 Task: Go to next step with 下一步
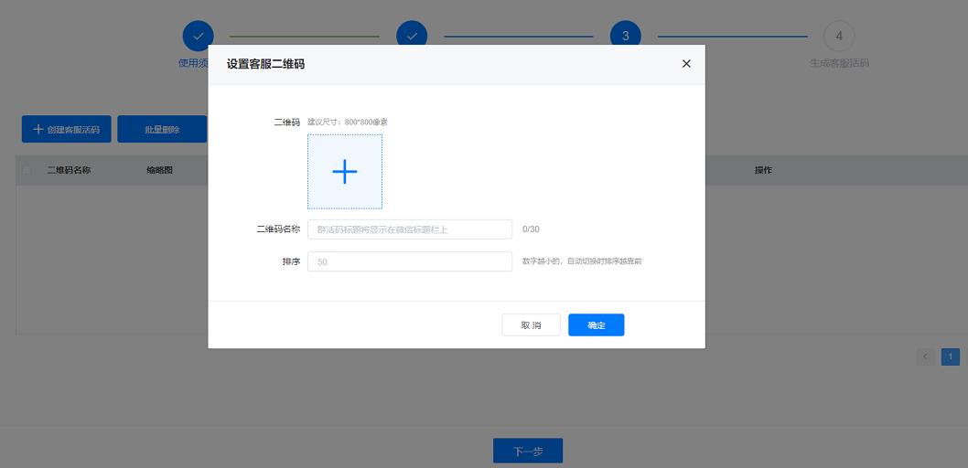tap(528, 451)
